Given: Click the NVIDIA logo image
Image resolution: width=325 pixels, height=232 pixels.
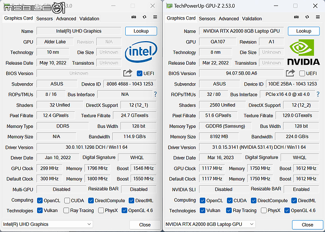Looking at the screenshot, I should pyautogui.click(x=303, y=52).
